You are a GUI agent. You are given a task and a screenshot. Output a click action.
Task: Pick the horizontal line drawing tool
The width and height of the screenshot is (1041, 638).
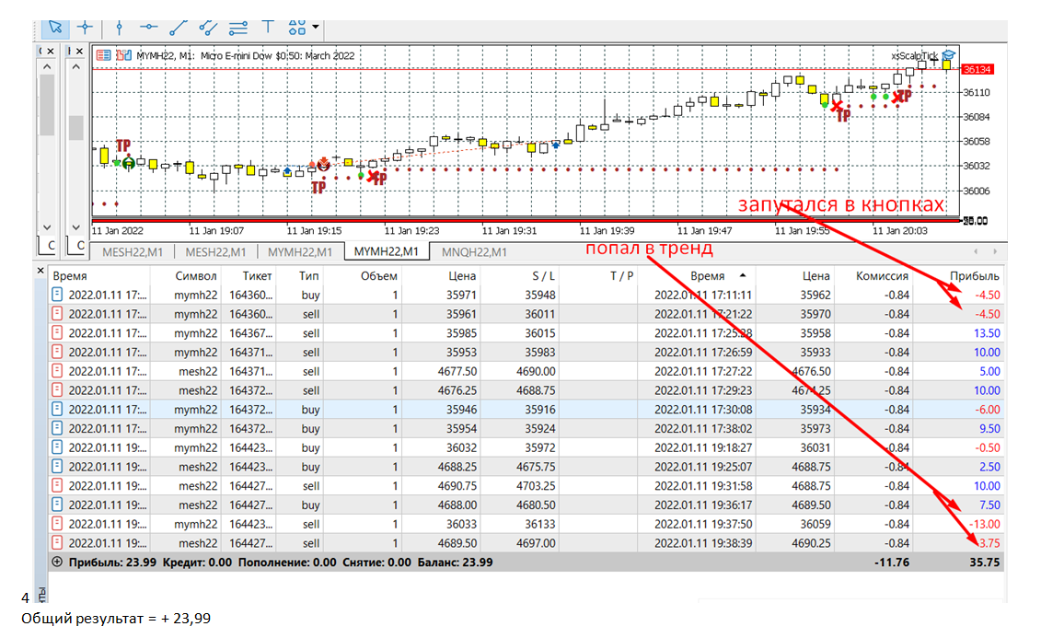[x=149, y=26]
